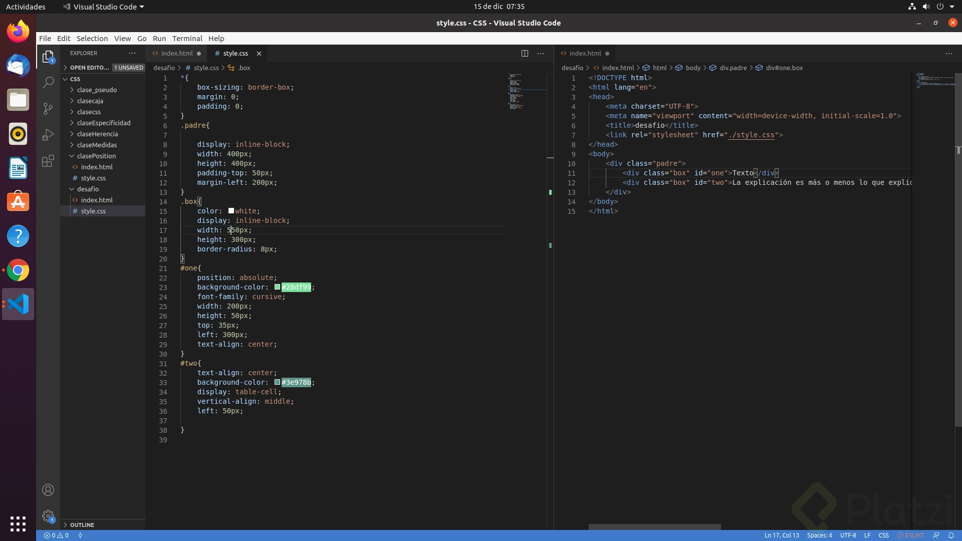Launch Firefox from the dock

[18, 32]
